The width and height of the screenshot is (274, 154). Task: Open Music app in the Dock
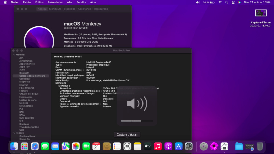pos(158,146)
